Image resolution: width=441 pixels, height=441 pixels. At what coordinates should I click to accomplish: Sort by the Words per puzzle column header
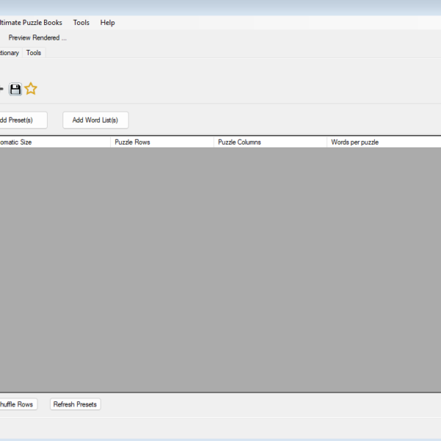382,142
